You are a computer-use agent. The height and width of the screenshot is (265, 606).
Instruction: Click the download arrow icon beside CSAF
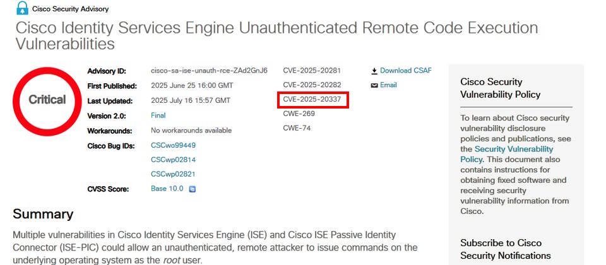tap(374, 71)
